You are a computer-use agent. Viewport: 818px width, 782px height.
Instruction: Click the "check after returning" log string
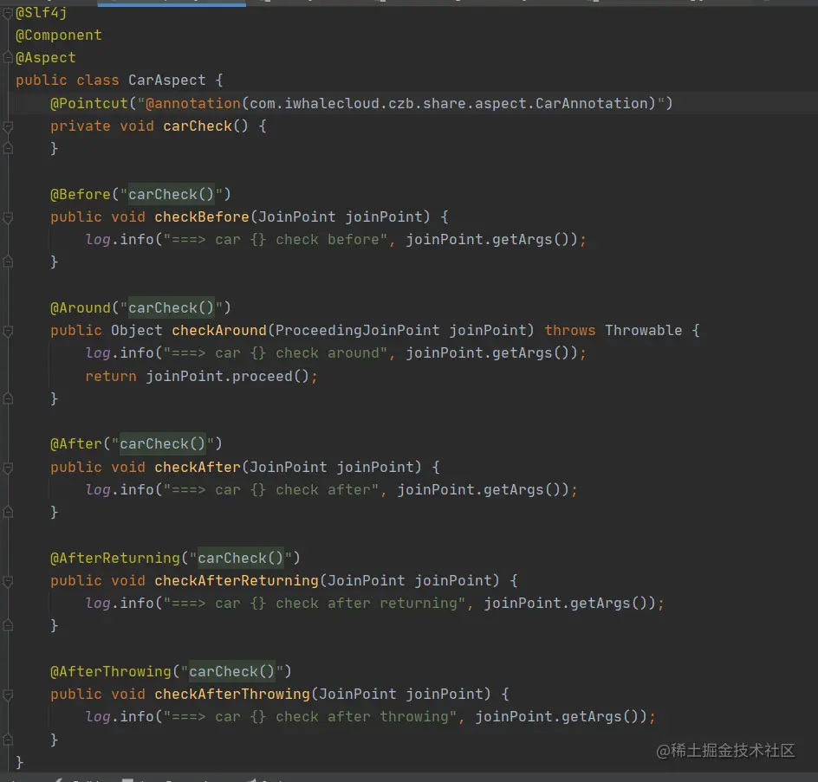point(315,604)
